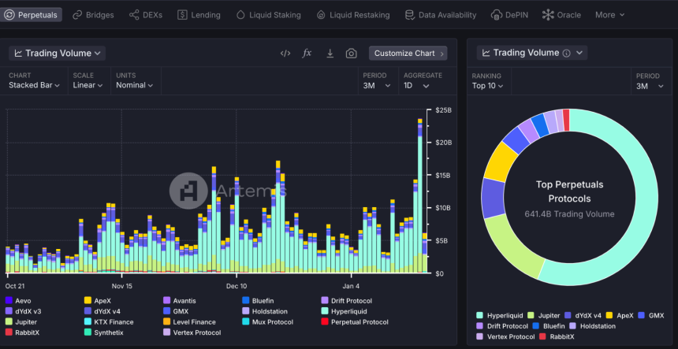Screen dimensions: 678x349
Task: Expand the Top 10 ranking dropdown
Action: click(488, 86)
